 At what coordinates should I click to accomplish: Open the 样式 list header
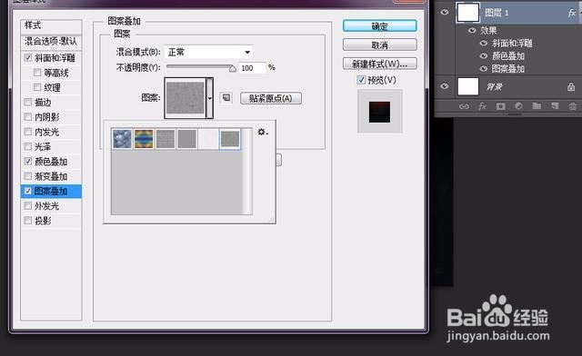coord(51,25)
